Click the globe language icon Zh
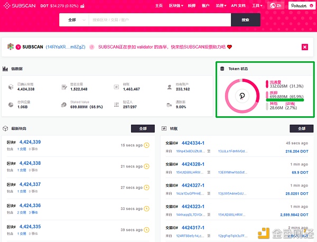 pos(276,6)
